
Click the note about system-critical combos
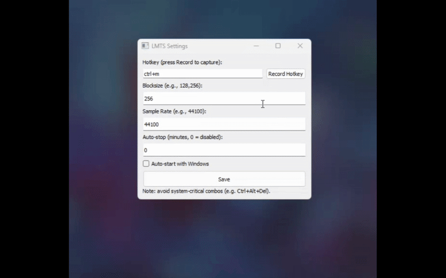(206, 191)
